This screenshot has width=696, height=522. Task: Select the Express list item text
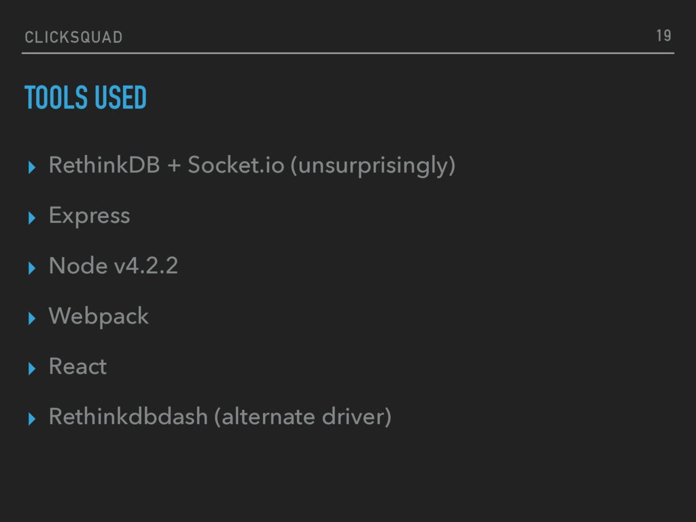(89, 216)
